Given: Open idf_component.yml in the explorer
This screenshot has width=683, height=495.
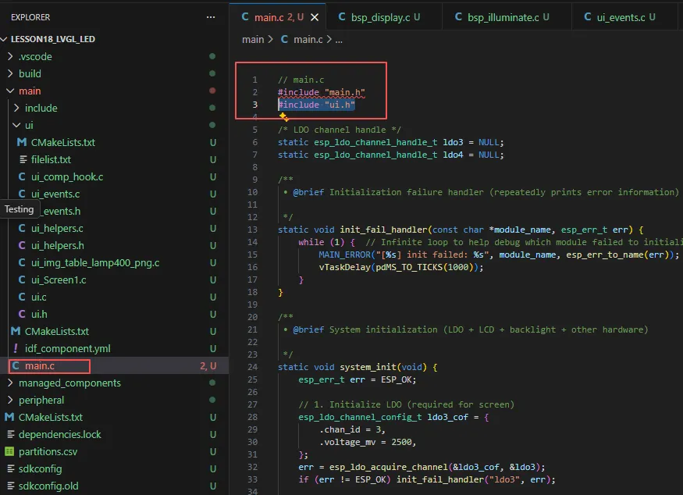Looking at the screenshot, I should point(68,348).
